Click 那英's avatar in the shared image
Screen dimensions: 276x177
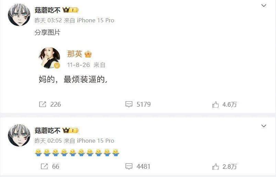point(49,58)
